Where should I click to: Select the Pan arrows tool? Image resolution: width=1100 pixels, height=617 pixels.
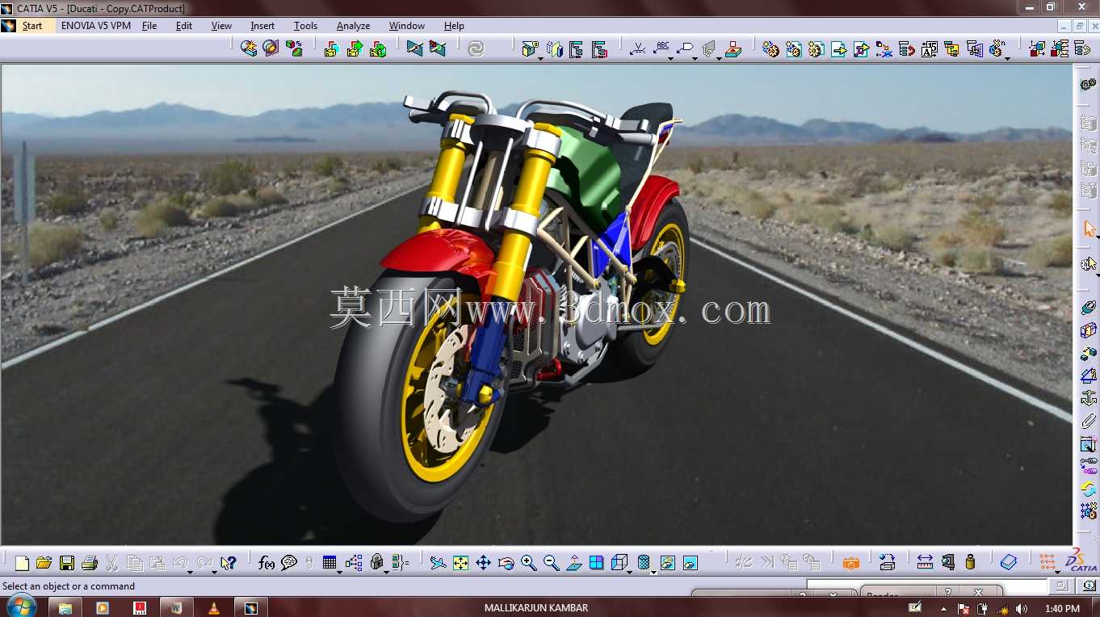[483, 563]
